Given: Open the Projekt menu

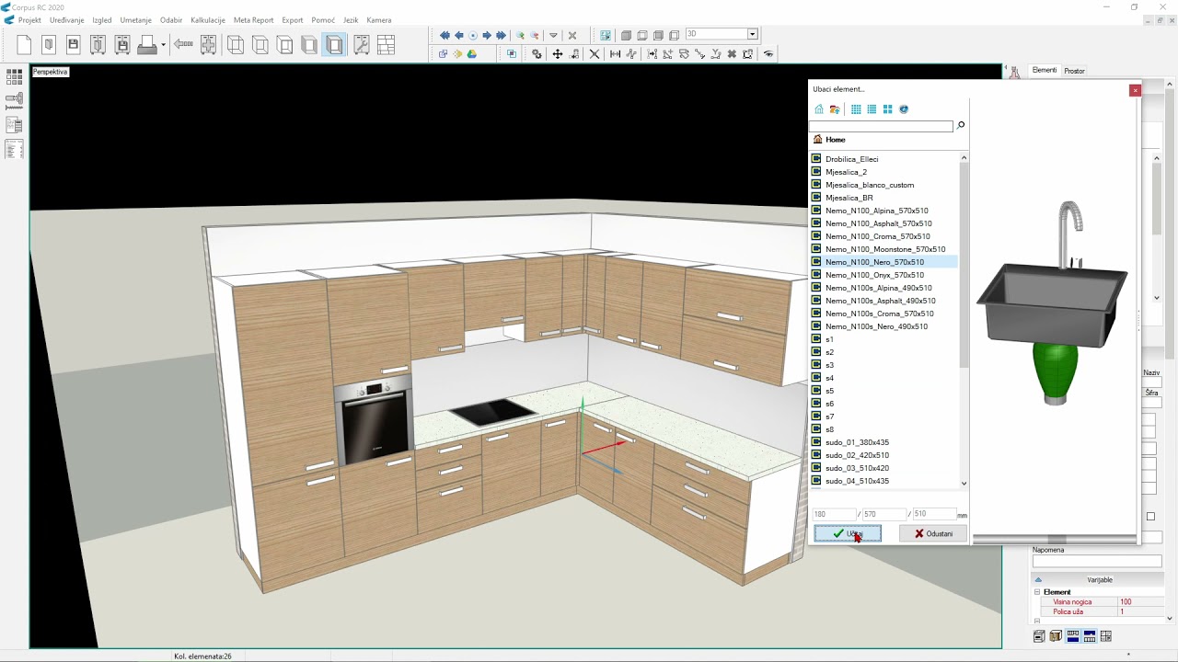Looking at the screenshot, I should coord(29,20).
